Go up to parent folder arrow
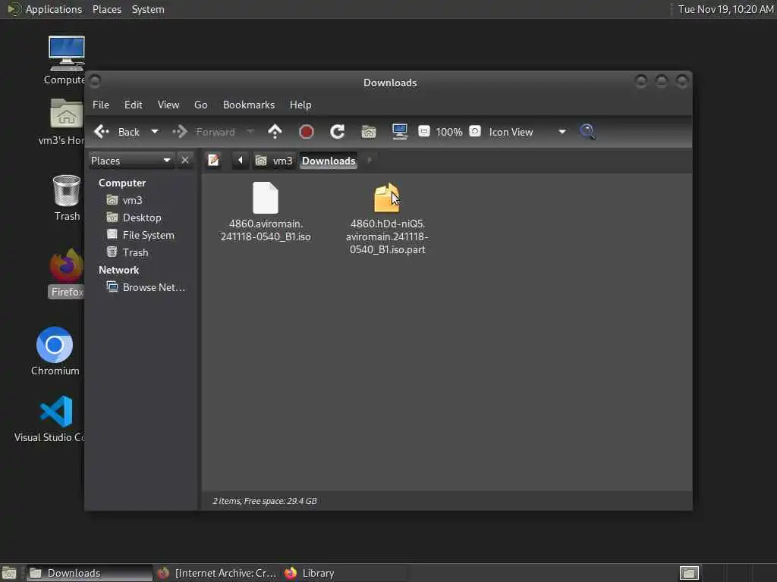Image resolution: width=777 pixels, height=582 pixels. (x=275, y=132)
